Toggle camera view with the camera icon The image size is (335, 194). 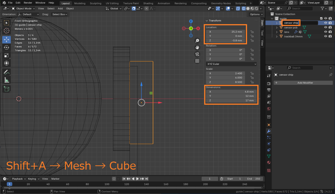point(197,54)
